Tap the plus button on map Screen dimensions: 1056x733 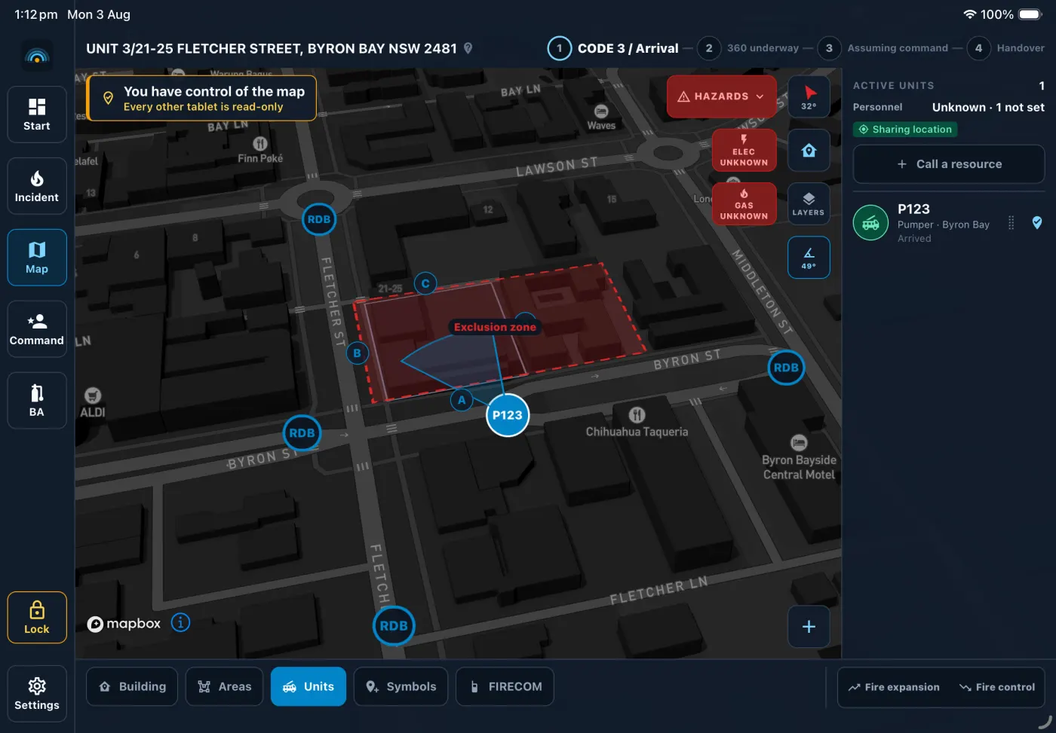pyautogui.click(x=809, y=627)
